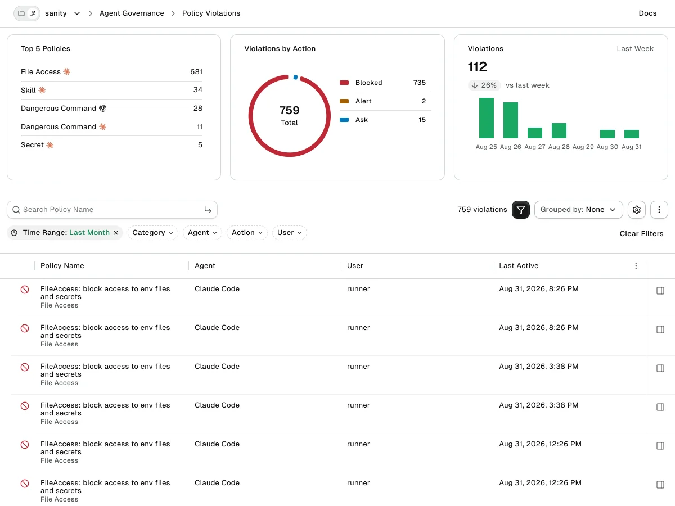This screenshot has height=506, width=675.
Task: Select the Secret policy row
Action: (x=111, y=145)
